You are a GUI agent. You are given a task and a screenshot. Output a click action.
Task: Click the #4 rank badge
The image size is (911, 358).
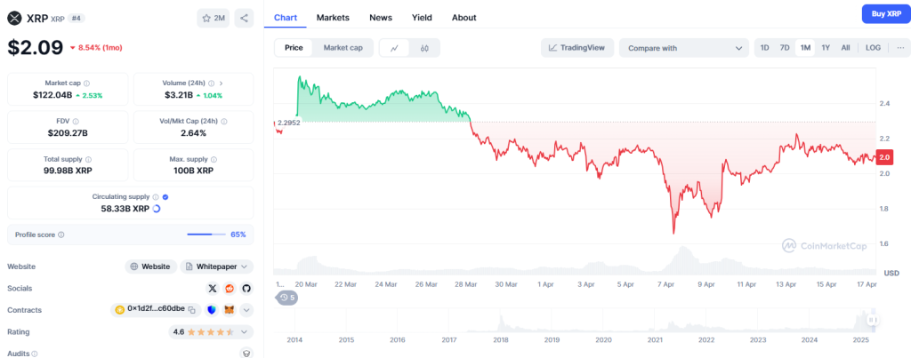[x=77, y=18]
